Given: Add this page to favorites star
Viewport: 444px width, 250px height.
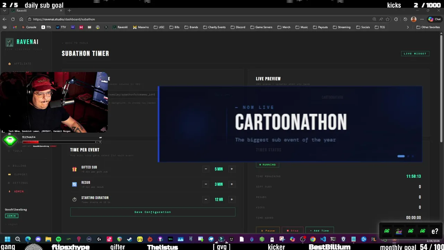Looking at the screenshot, I should coord(387,19).
